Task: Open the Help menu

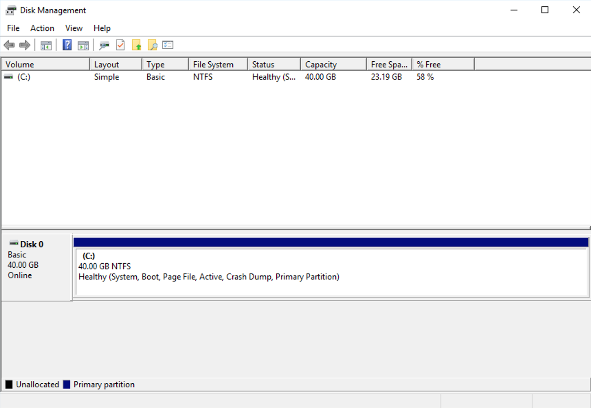Action: (102, 28)
